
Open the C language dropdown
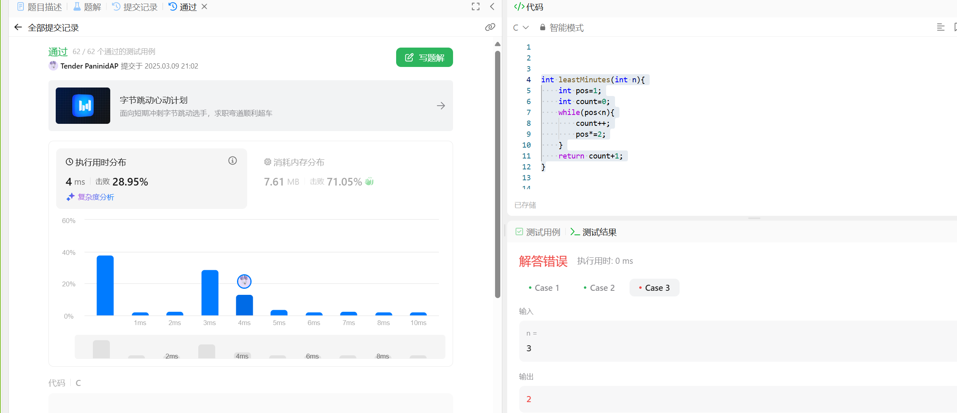click(520, 27)
